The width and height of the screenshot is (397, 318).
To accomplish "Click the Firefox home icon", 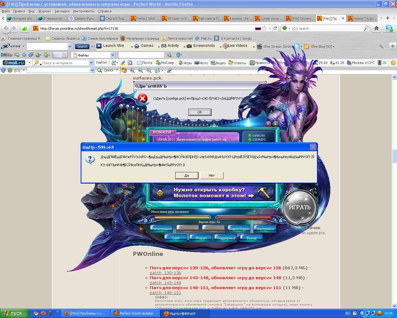I will click(377, 28).
